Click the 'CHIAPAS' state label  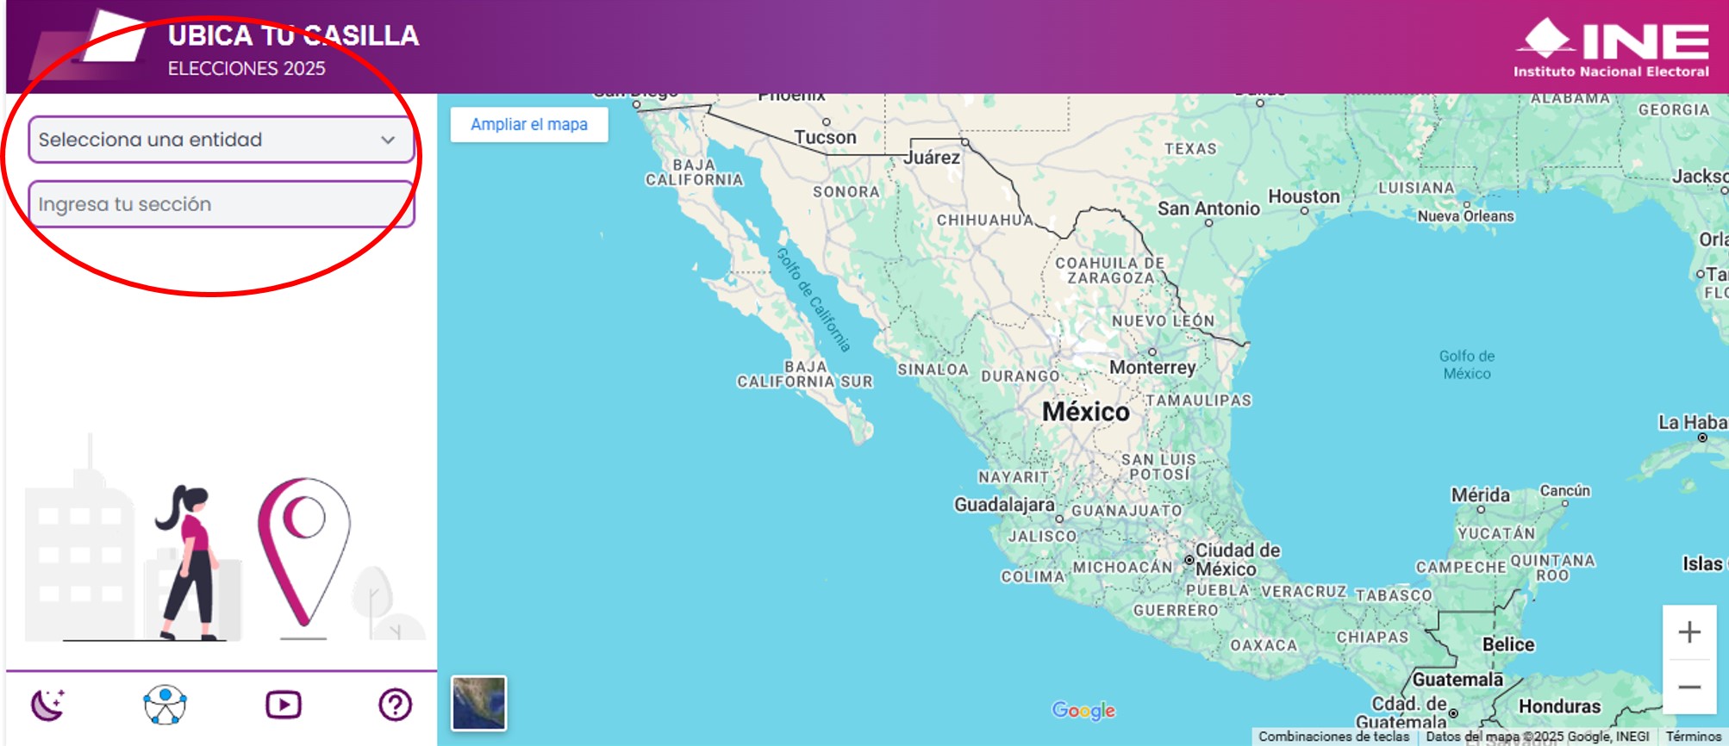(x=1372, y=637)
